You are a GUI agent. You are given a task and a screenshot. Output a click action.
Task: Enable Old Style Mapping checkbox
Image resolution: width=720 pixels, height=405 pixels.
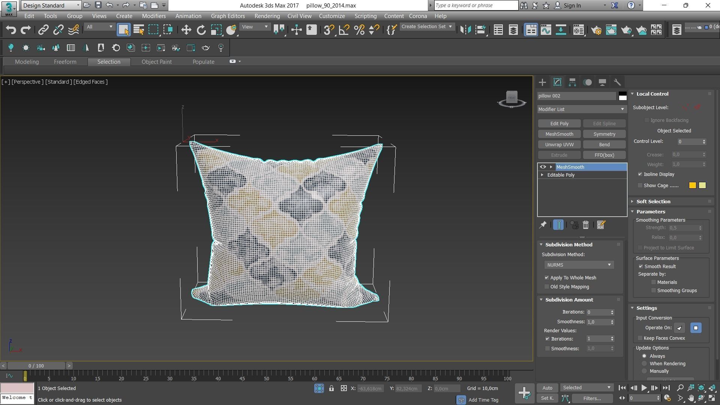pyautogui.click(x=547, y=287)
